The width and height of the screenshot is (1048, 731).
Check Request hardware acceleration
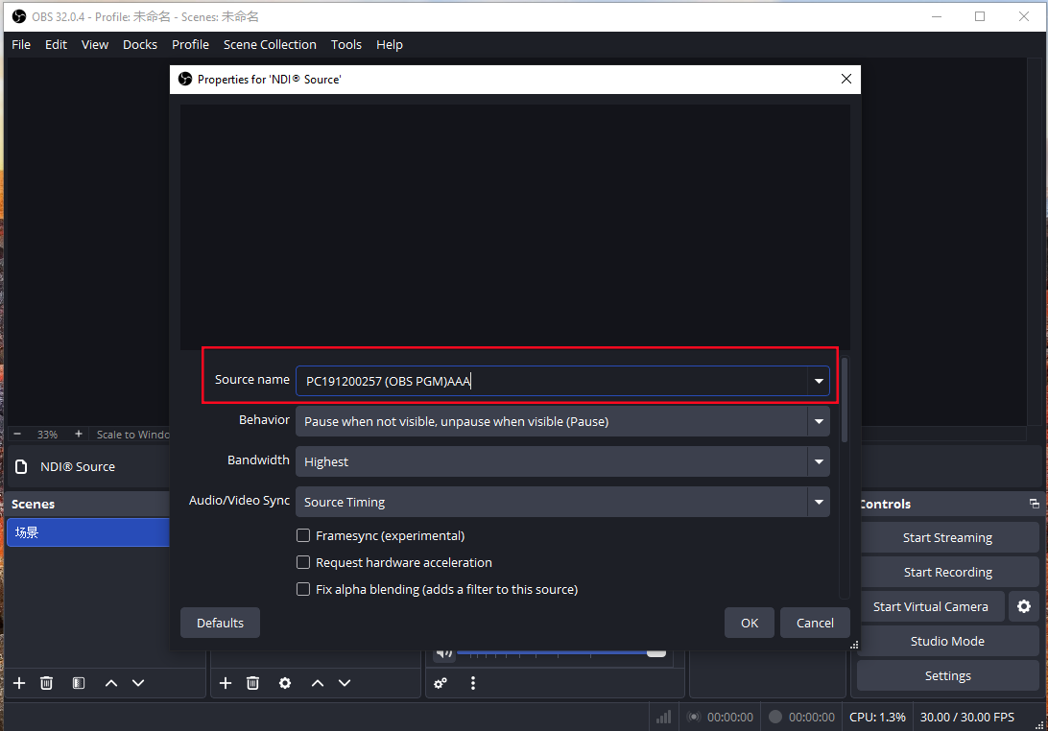(303, 562)
